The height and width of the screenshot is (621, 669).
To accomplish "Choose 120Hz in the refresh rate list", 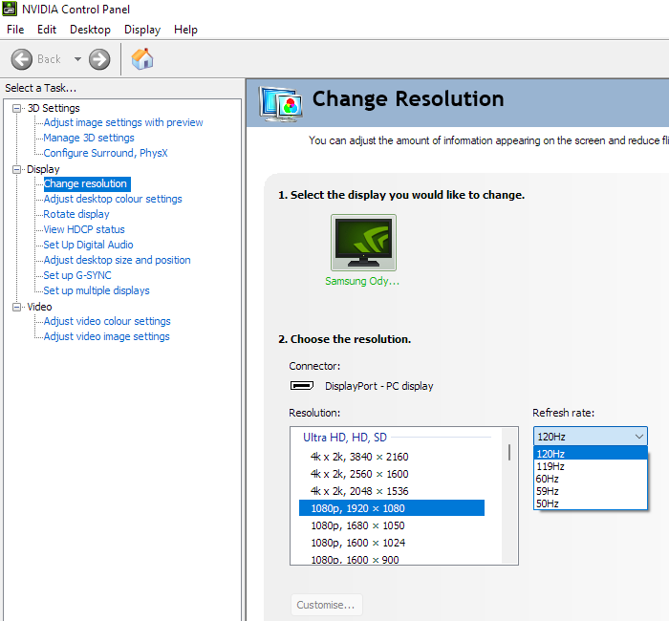I will click(590, 454).
